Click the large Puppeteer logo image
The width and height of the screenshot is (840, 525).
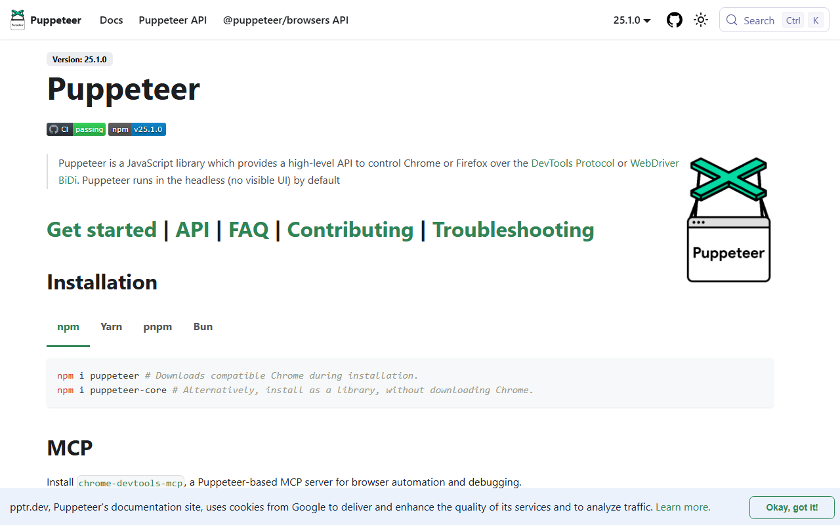[x=728, y=220]
